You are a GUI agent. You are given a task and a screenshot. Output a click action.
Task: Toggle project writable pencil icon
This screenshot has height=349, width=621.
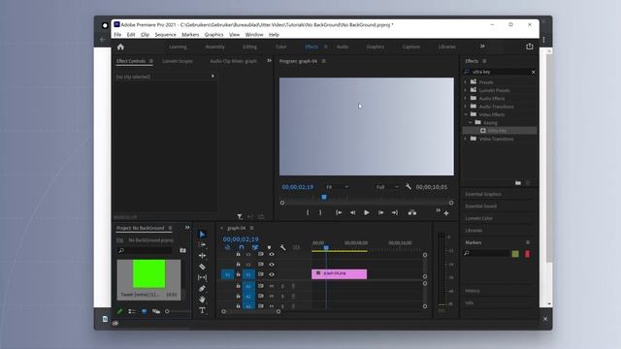120,312
